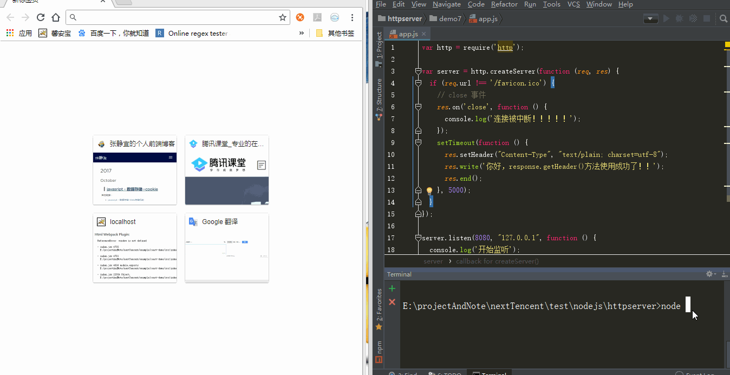This screenshot has width=730, height=375.
Task: Open a new terminal session with the green plus
Action: click(392, 288)
